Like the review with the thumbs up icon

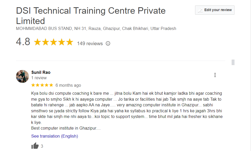click(35, 146)
